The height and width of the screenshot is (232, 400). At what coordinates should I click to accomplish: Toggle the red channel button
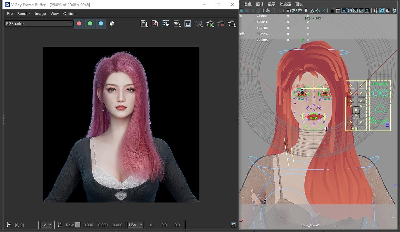tap(79, 24)
